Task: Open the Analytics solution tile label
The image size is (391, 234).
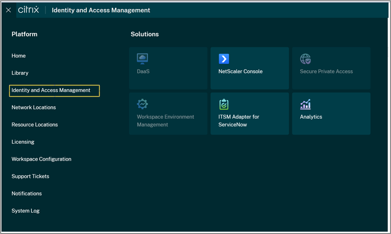Action: pyautogui.click(x=311, y=117)
